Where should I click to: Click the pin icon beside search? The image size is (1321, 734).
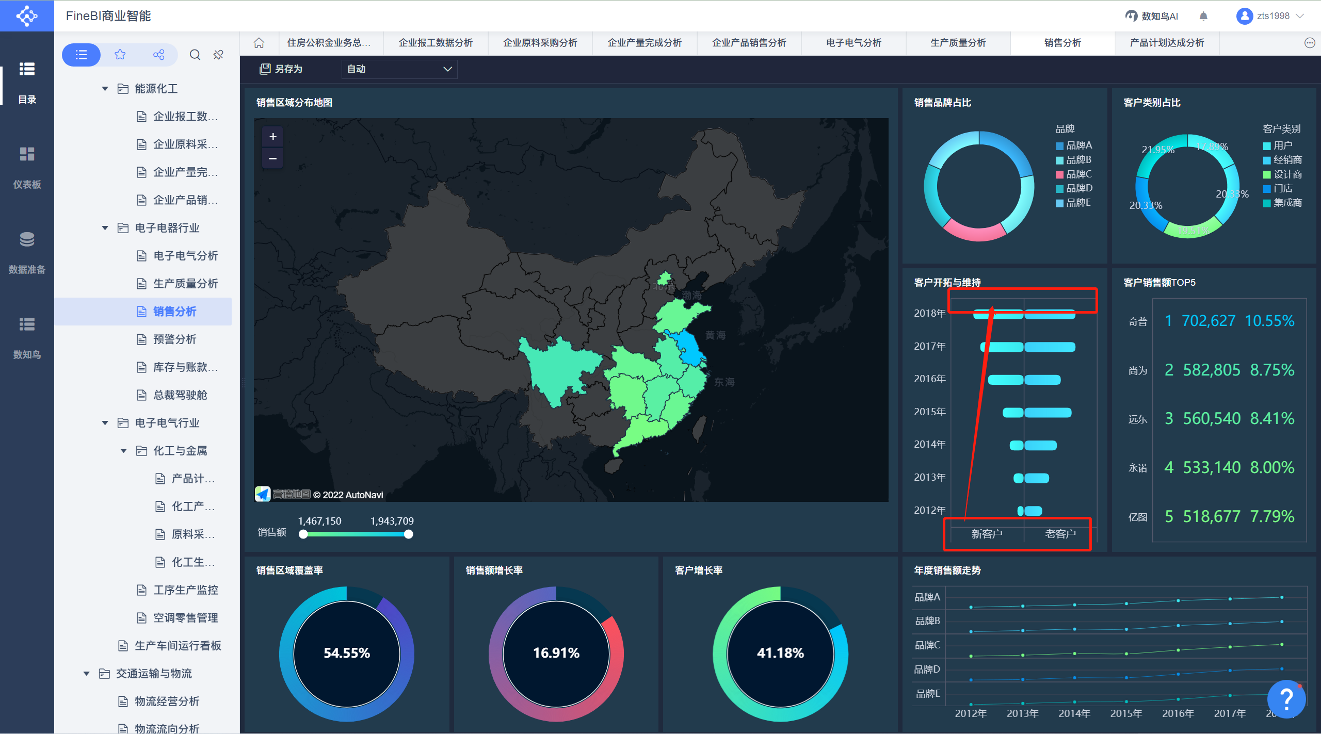218,55
